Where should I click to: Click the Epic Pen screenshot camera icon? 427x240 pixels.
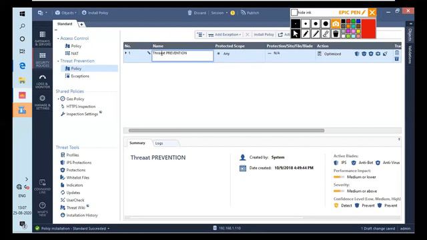pos(336,24)
